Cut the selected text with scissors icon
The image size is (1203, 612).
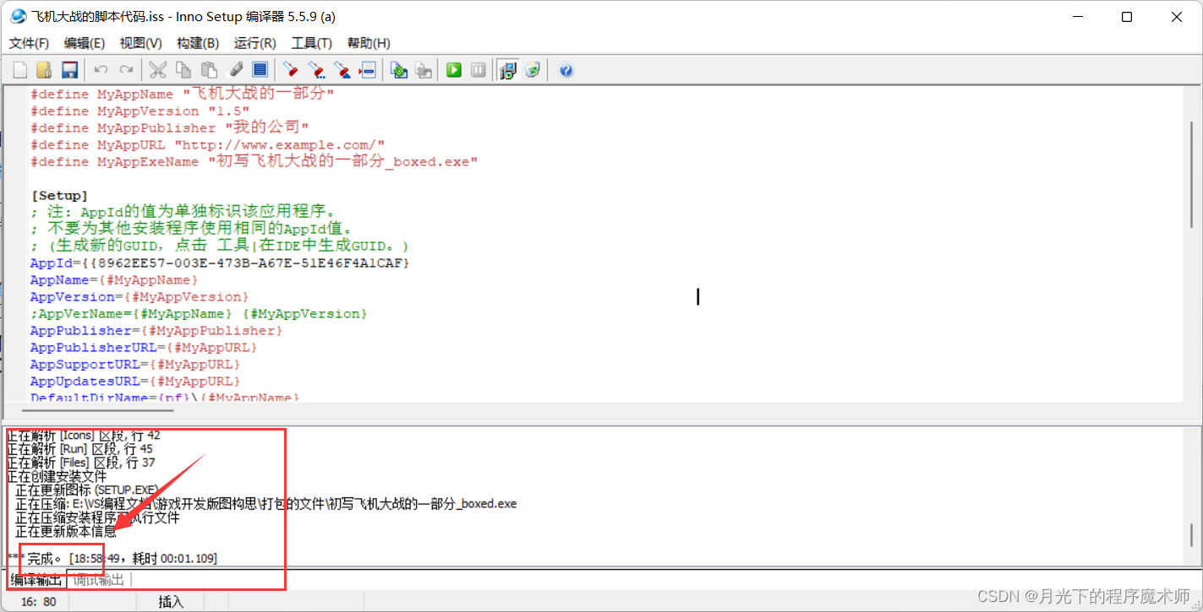click(157, 70)
